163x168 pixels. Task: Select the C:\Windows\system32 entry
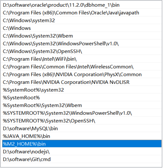point(81,21)
